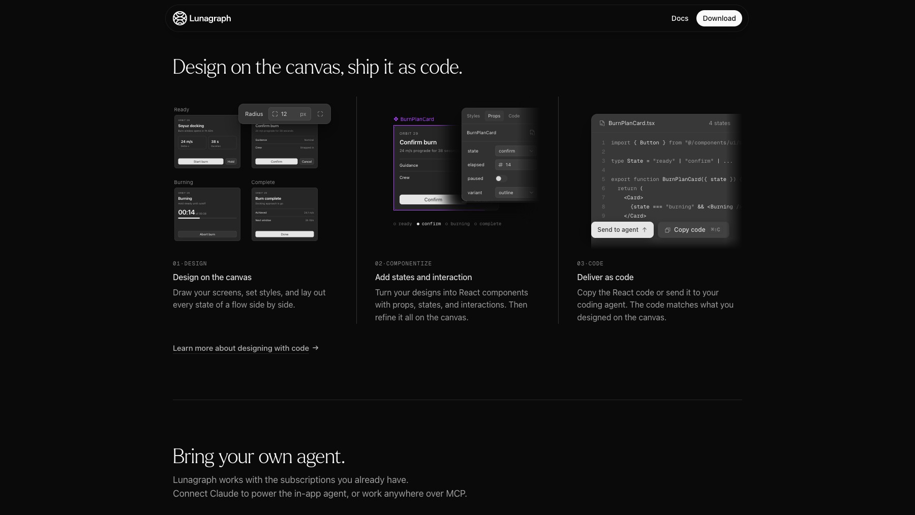Image resolution: width=915 pixels, height=515 pixels.
Task: Click the Lunagraph globe logo icon
Action: tap(179, 18)
